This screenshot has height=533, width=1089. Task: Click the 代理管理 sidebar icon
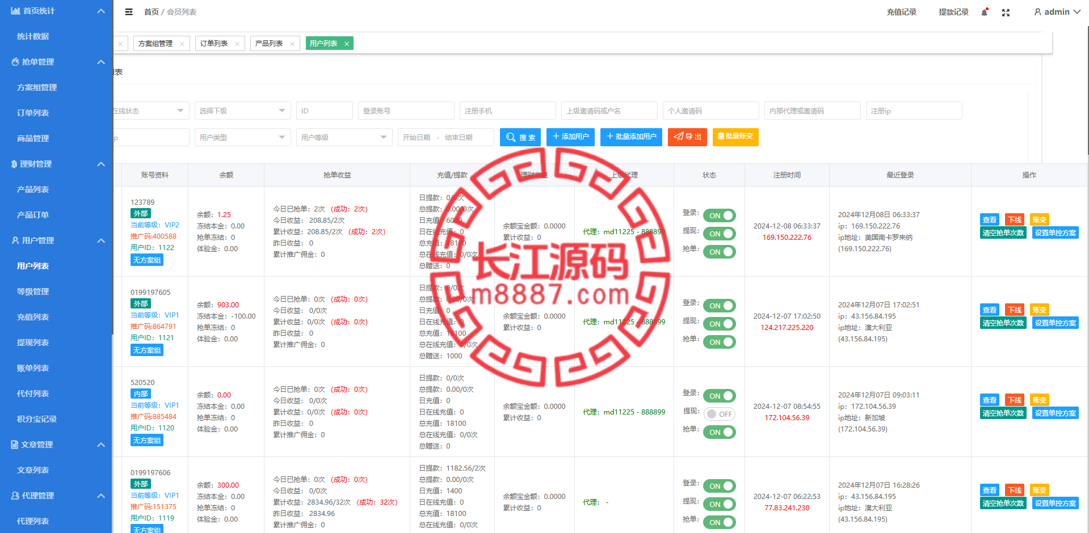15,496
